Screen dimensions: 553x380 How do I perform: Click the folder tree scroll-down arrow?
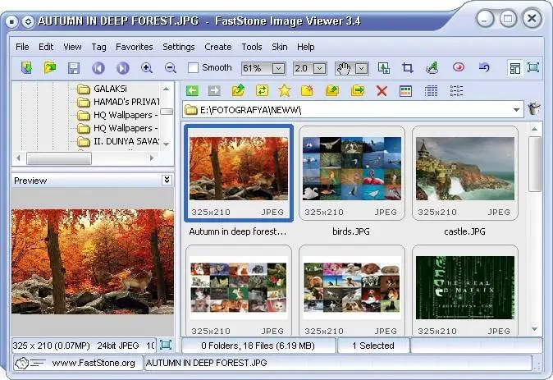coord(166,144)
